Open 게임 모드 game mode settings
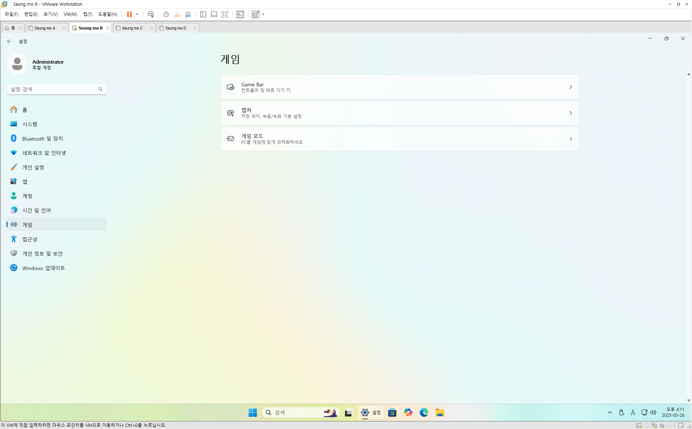692x429 pixels. (400, 139)
